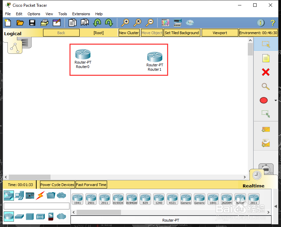Pick the Place Note tool

[x=266, y=58]
